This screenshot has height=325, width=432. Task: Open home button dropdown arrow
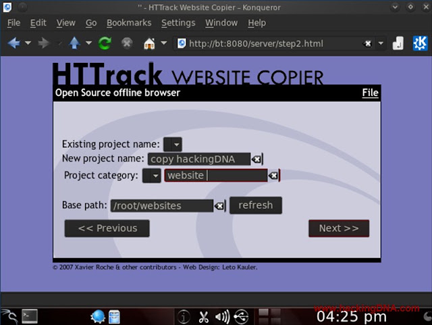pos(163,43)
